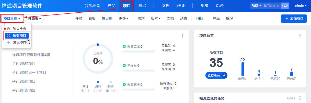Screen dimensions: 311x103
Task: Click the 已关闭 bar showing 7
Action: [x=292, y=74]
